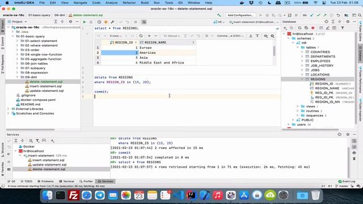Open Comma-separated CSV format dropdown

pos(230,36)
